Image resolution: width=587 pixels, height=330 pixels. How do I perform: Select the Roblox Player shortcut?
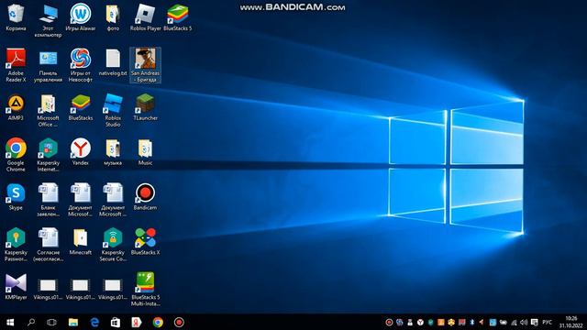[145, 18]
